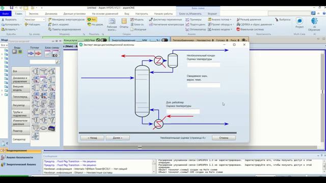
Task: Select the Трубы и гидравлика palette category
Action: tap(21, 114)
